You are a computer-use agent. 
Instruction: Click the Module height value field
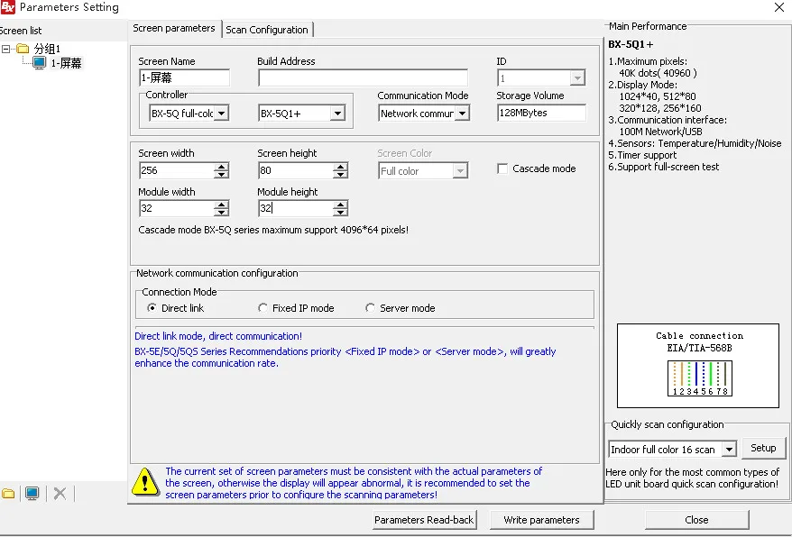click(x=295, y=208)
